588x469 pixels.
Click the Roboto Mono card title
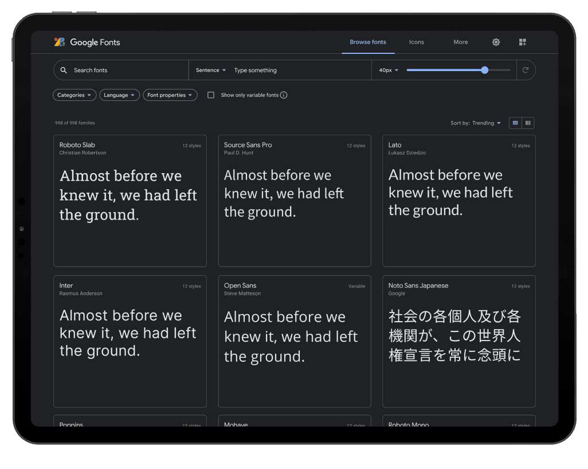[x=409, y=424]
